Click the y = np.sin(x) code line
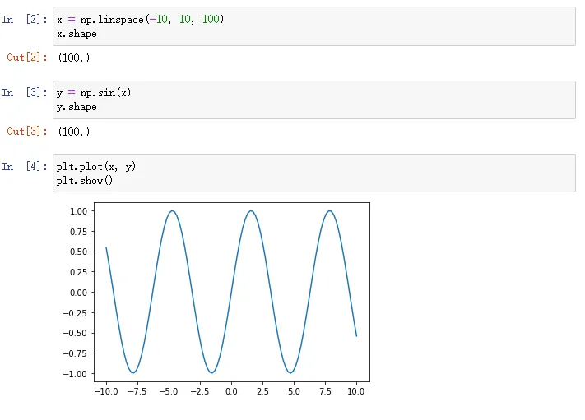This screenshot has height=420, width=585. [93, 92]
